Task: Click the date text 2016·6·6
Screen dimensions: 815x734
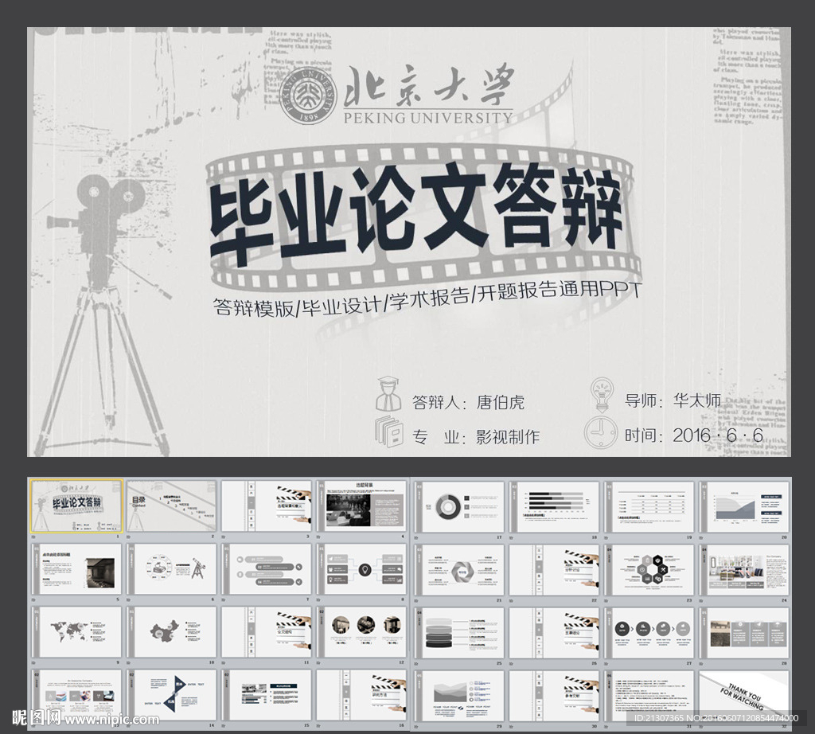Action: click(x=717, y=435)
